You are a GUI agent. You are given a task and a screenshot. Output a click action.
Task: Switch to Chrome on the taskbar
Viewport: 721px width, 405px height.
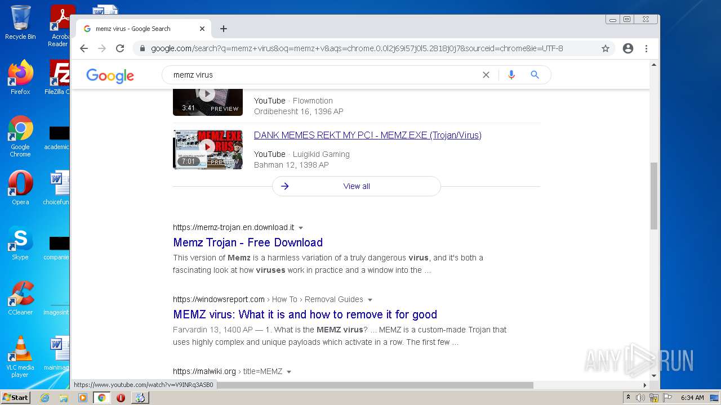click(102, 398)
